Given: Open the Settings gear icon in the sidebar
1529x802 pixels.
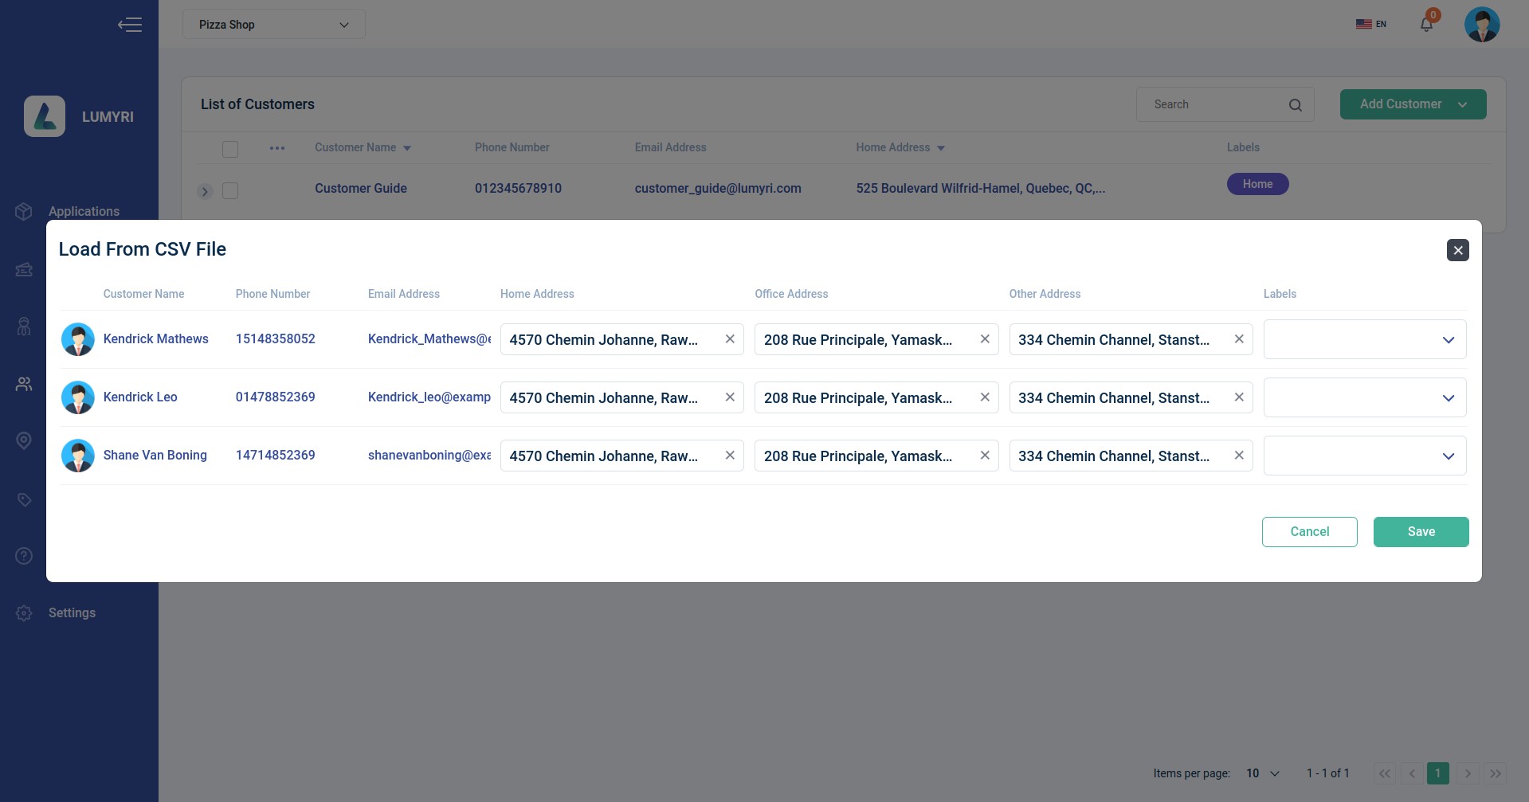Looking at the screenshot, I should click(24, 612).
